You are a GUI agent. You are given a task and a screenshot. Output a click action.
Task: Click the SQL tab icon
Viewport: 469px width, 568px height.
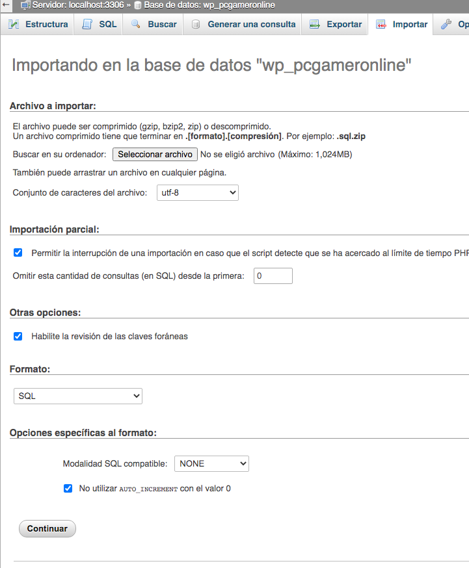tap(87, 25)
